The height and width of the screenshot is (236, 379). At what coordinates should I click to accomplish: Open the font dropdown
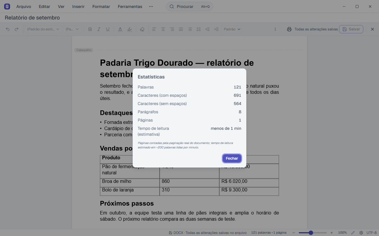tap(73, 29)
